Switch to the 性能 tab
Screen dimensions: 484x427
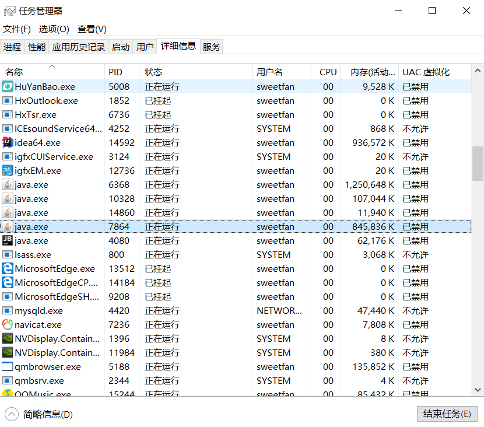click(x=36, y=47)
